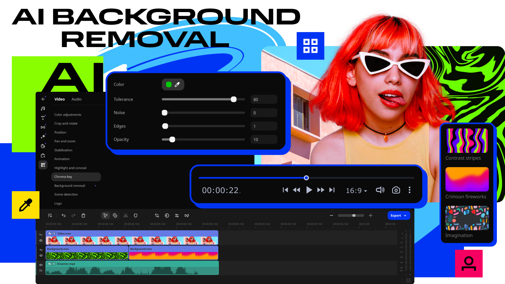Screen dimensions: 505x284
Task: Open the Music panel in the sidebar
Action: tap(43, 108)
